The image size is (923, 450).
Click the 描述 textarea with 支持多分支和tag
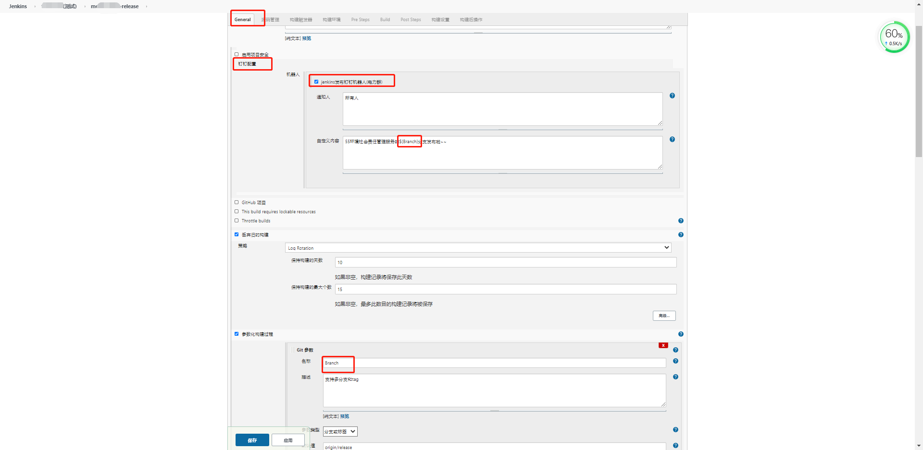[495, 391]
